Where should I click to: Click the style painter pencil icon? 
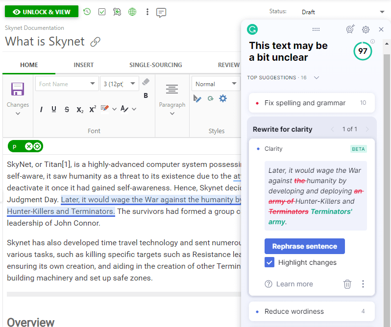point(197,98)
